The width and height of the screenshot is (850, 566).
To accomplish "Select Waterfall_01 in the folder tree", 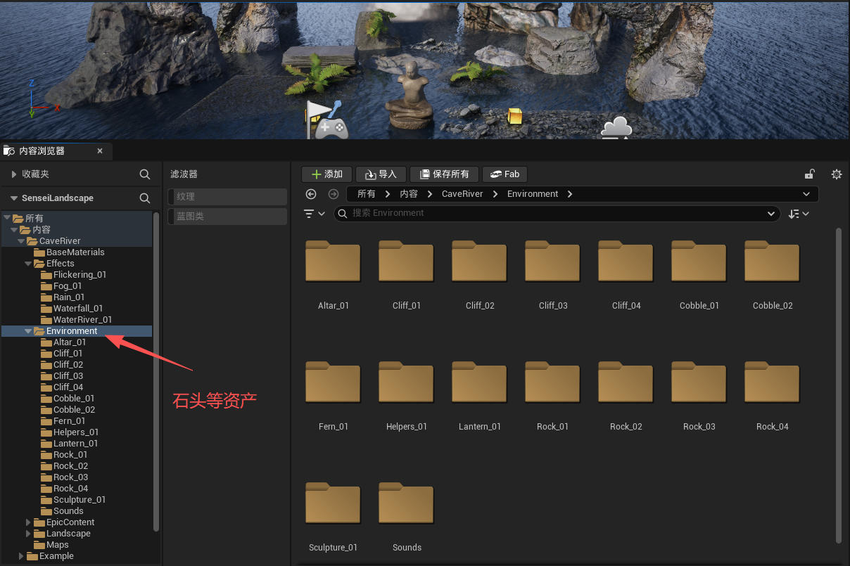I will [77, 309].
